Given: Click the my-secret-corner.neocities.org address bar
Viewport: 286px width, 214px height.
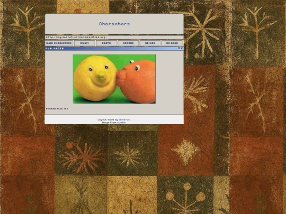Looking at the screenshot, I should [114, 38].
